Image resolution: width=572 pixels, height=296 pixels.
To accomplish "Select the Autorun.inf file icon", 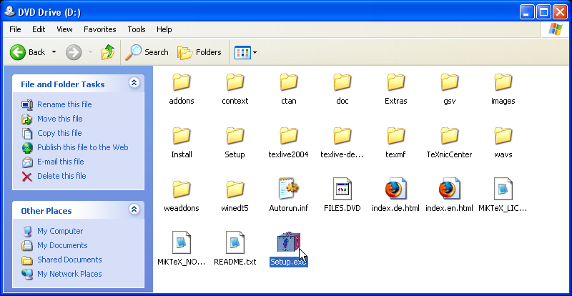I will (288, 189).
